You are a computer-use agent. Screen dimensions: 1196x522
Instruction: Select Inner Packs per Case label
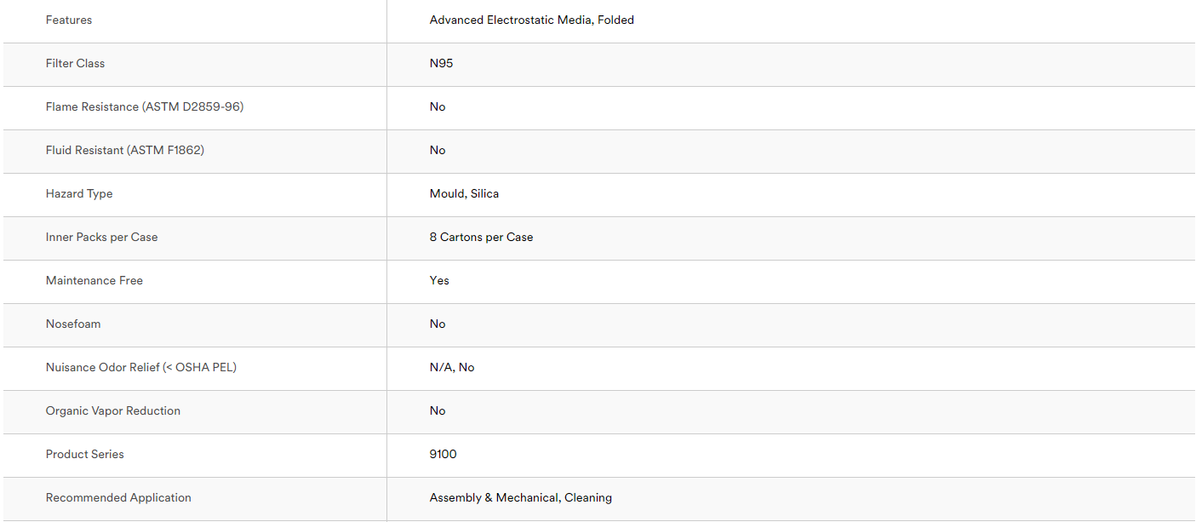pyautogui.click(x=102, y=237)
